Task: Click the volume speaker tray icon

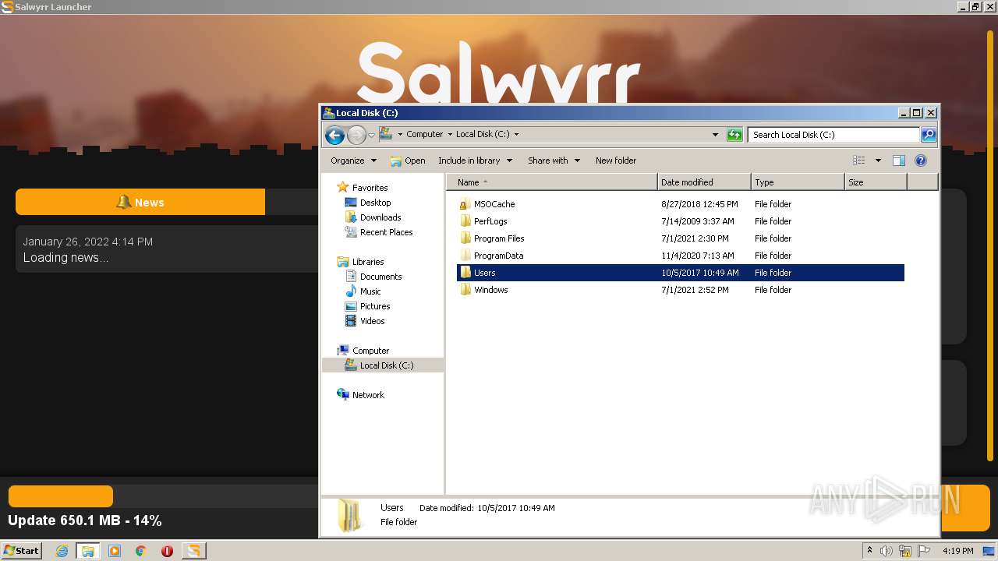Action: (887, 551)
